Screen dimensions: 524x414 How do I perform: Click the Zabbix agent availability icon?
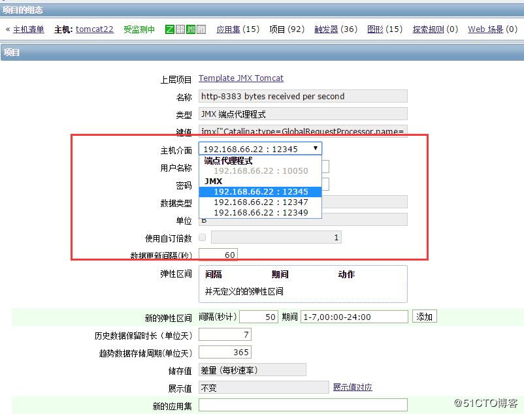(x=170, y=29)
